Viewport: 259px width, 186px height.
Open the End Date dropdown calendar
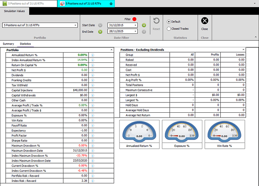point(136,32)
